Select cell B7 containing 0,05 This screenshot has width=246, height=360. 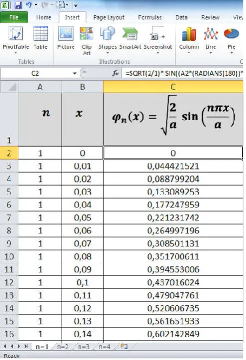(83, 218)
